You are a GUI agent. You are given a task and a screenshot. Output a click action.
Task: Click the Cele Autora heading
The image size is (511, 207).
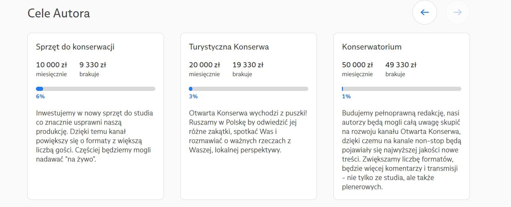pyautogui.click(x=59, y=13)
